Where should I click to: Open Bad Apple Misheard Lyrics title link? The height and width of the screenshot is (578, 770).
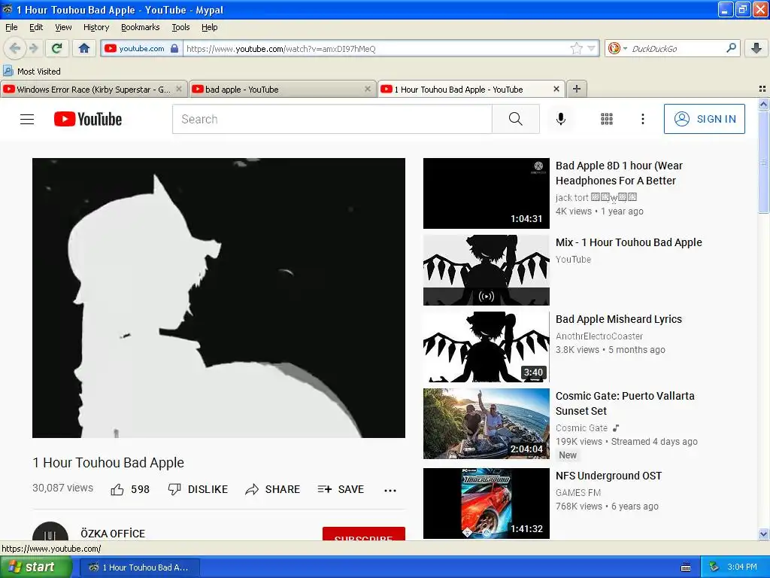click(619, 319)
